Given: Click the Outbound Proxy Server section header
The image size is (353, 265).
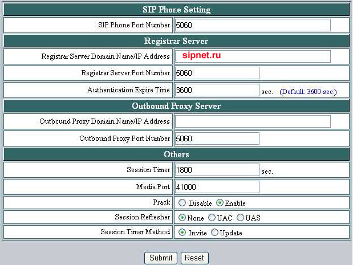Looking at the screenshot, I should (176, 106).
